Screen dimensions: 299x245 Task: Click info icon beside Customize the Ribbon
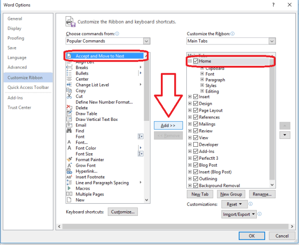pos(232,34)
